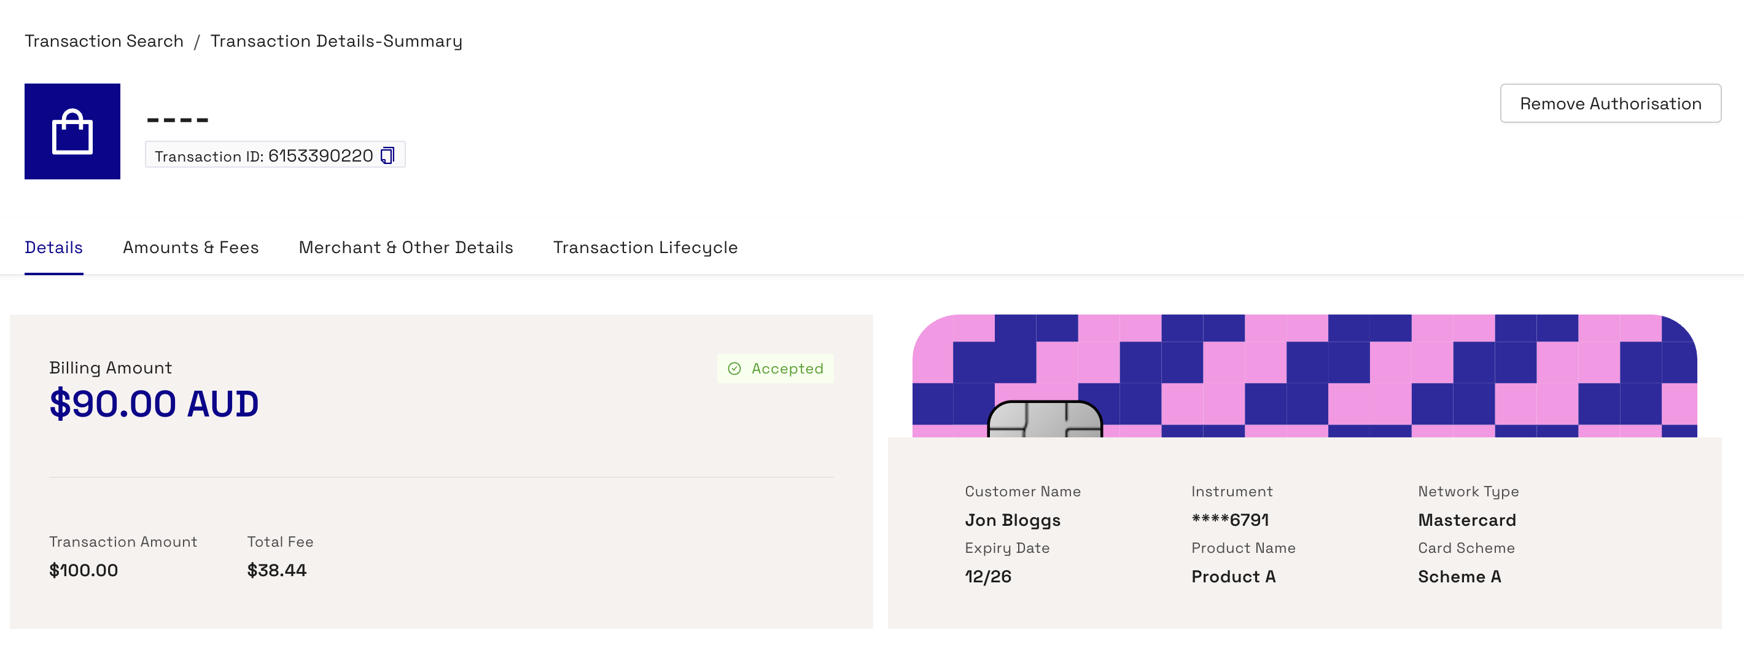The width and height of the screenshot is (1744, 645).
Task: Click the customer name Jon Bloggs
Action: [x=1012, y=520]
